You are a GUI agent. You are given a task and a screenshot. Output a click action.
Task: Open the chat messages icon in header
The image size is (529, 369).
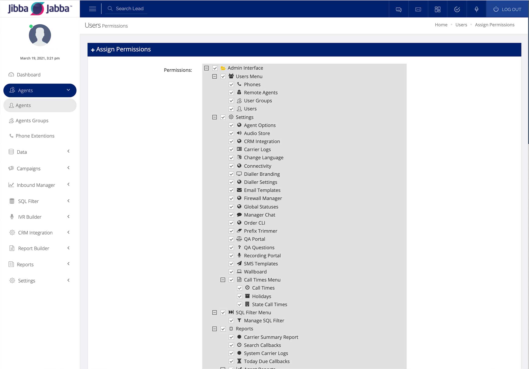coord(398,9)
